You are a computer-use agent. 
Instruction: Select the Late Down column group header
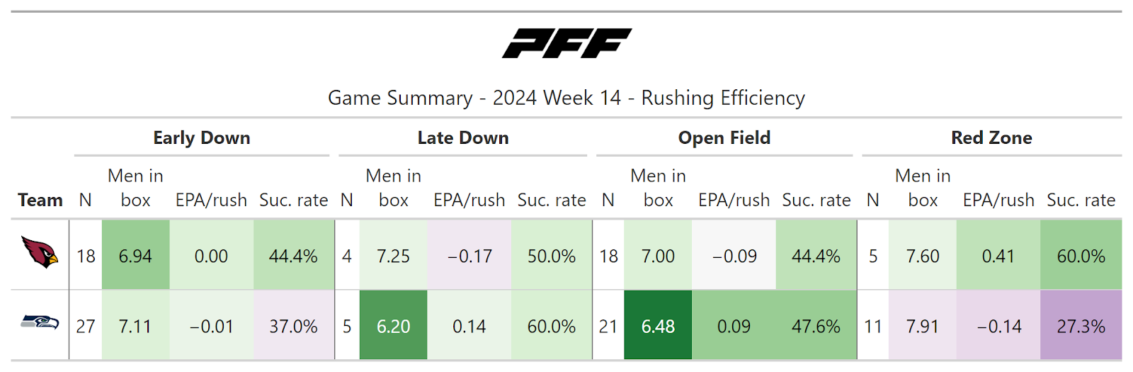pos(463,138)
